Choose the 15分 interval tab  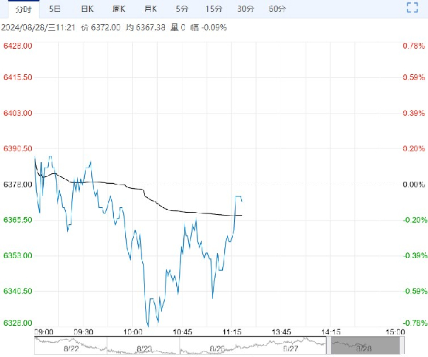pos(213,9)
